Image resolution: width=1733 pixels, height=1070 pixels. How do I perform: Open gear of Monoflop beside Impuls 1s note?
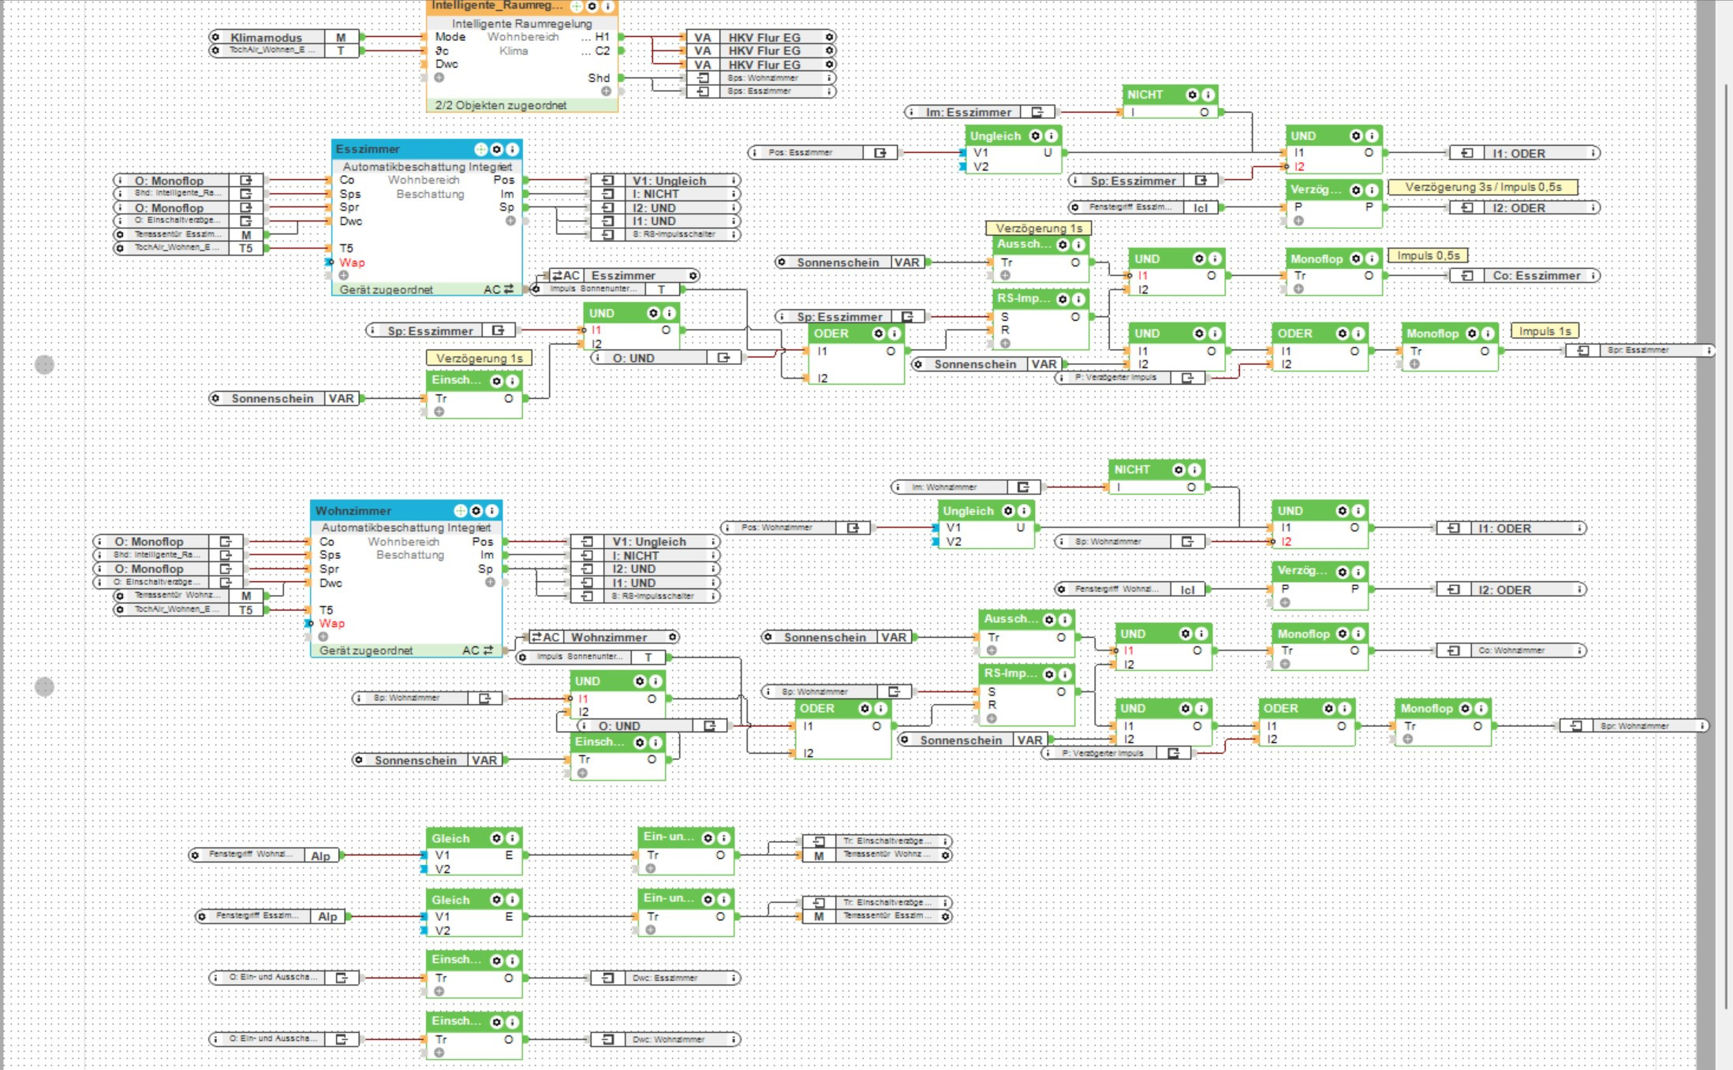1472,334
